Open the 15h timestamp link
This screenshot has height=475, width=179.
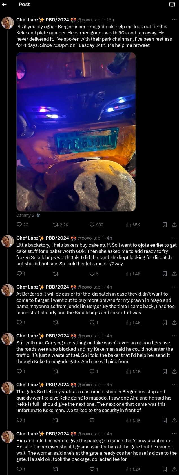[110, 20]
